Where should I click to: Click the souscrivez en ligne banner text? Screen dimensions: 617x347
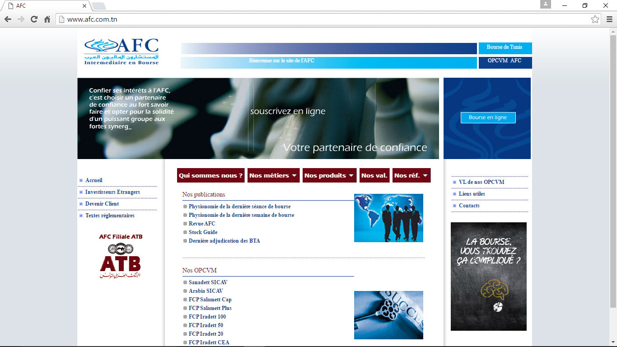(x=288, y=111)
